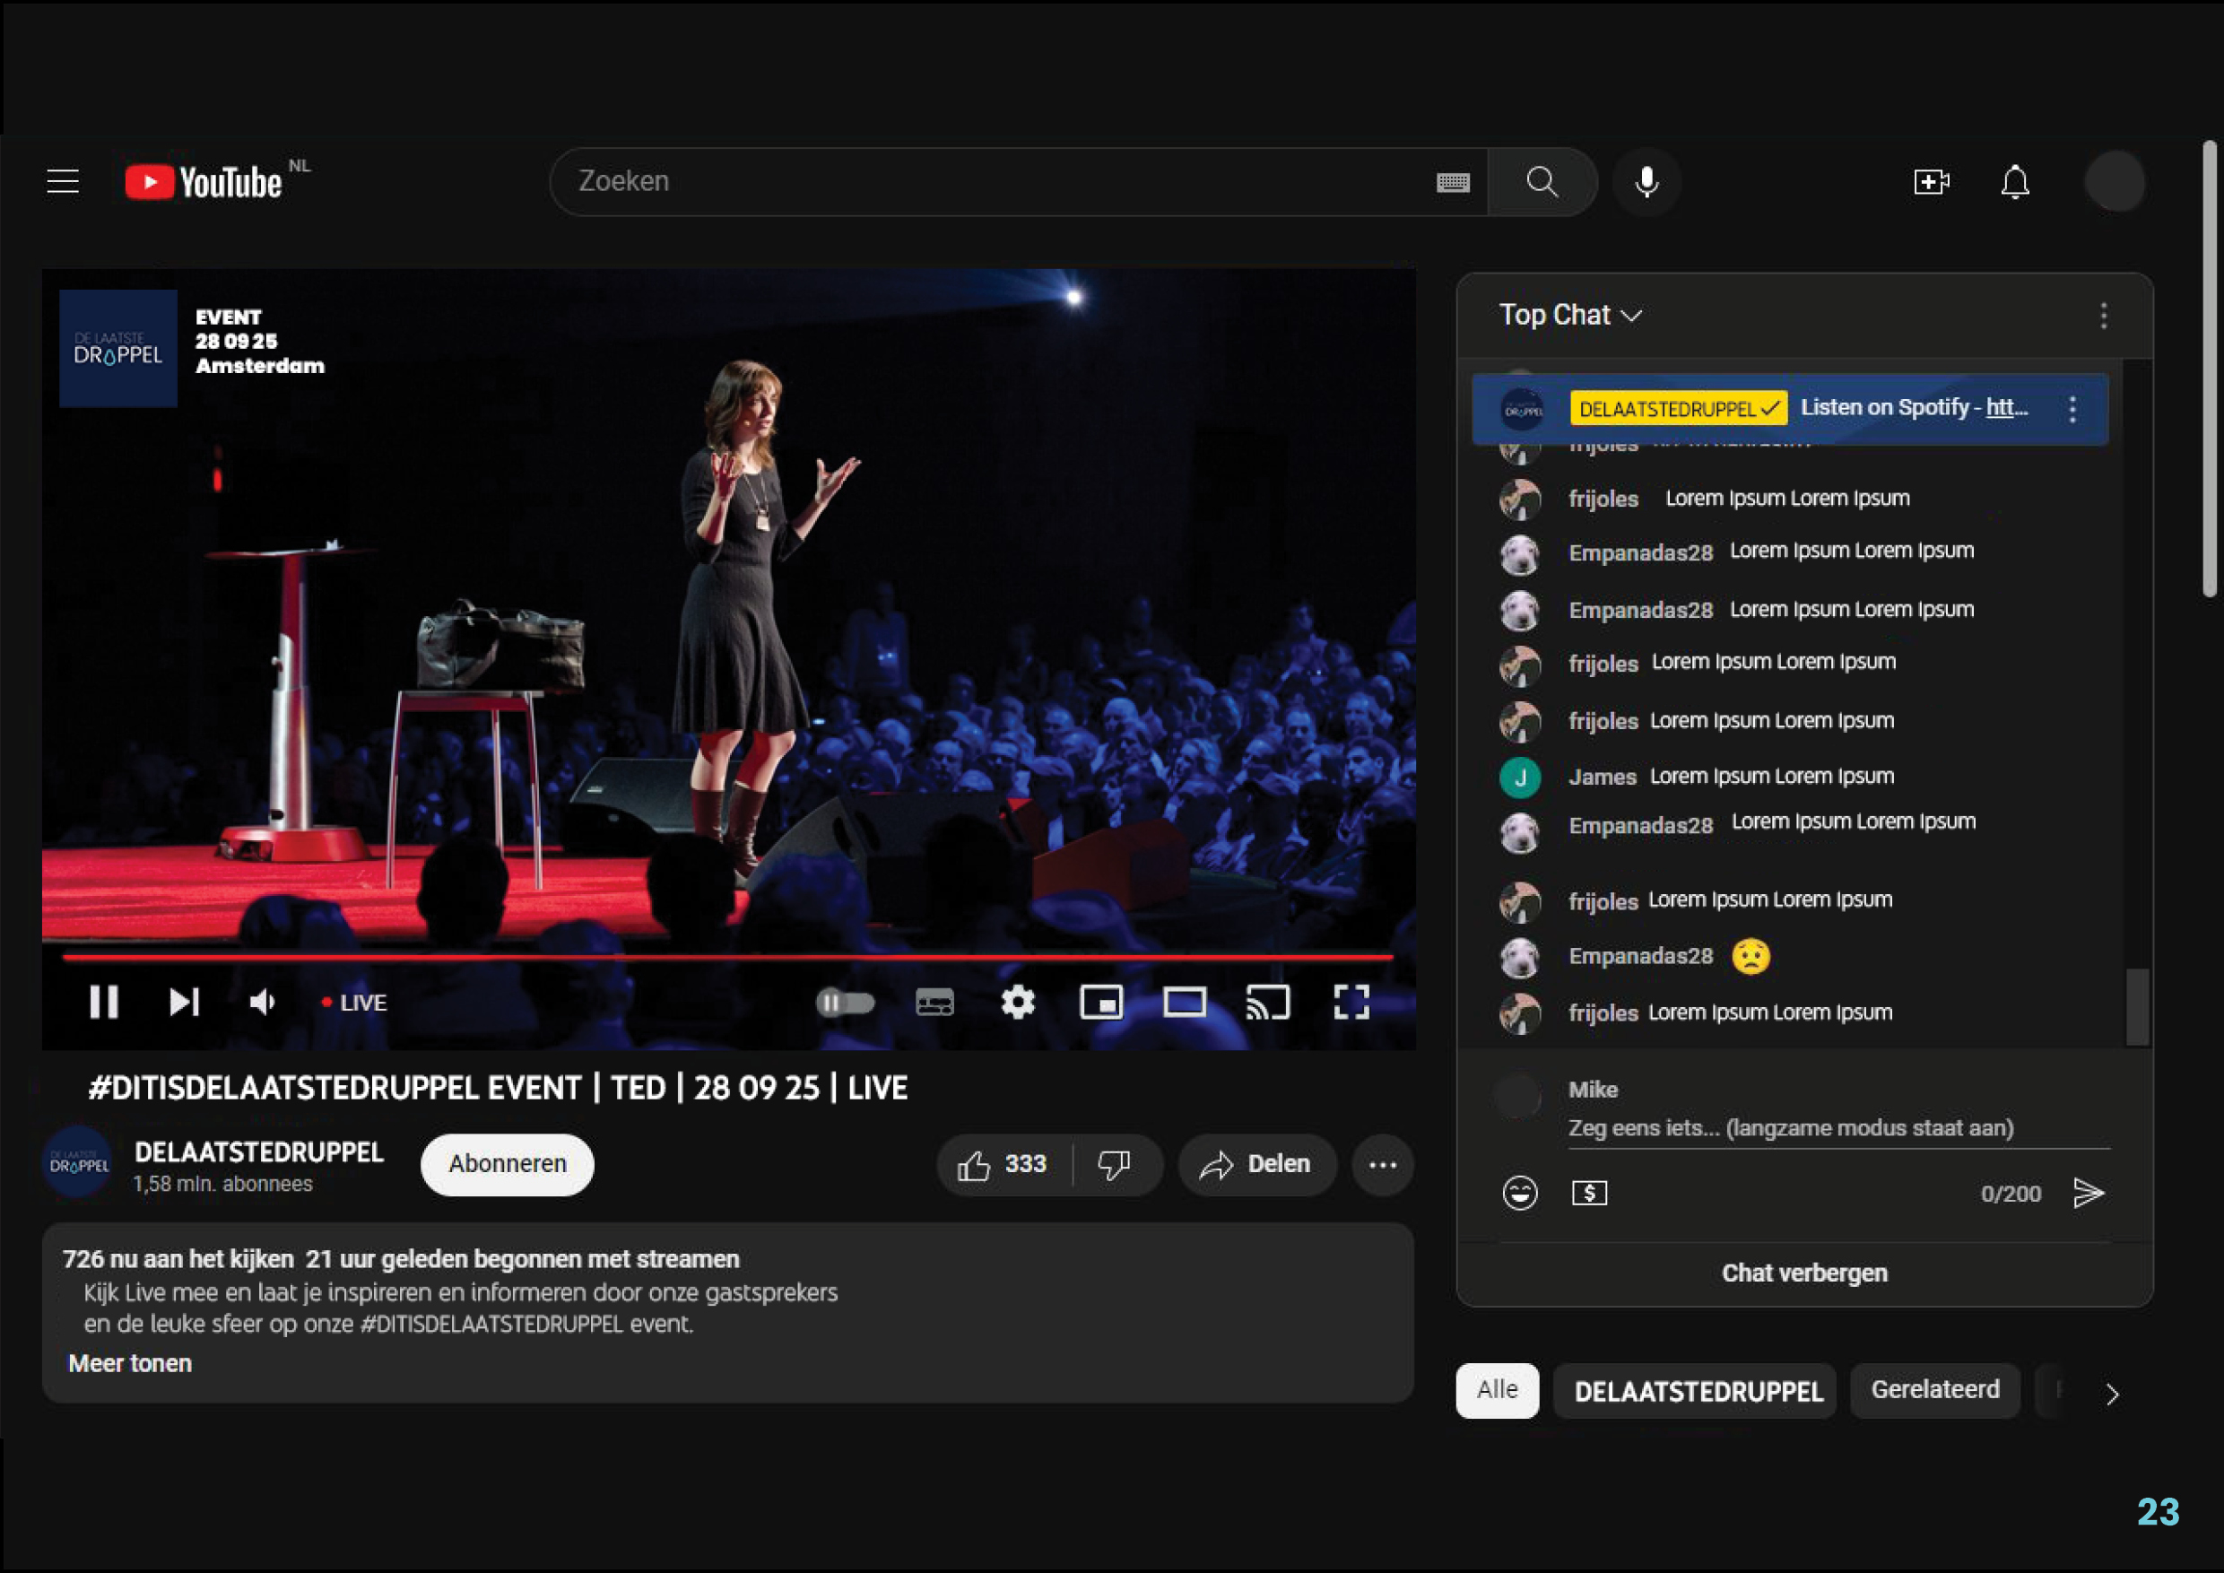Open the #DITISDELAATSTEDRUPPEL hashtag in description
The image size is (2224, 1573).
click(491, 1324)
